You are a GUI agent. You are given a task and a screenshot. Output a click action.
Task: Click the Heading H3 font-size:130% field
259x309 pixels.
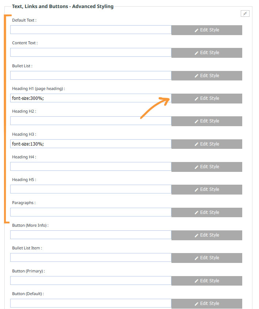click(x=91, y=144)
